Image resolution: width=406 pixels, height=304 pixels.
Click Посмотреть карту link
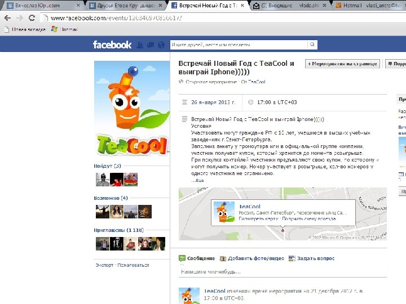(258, 218)
